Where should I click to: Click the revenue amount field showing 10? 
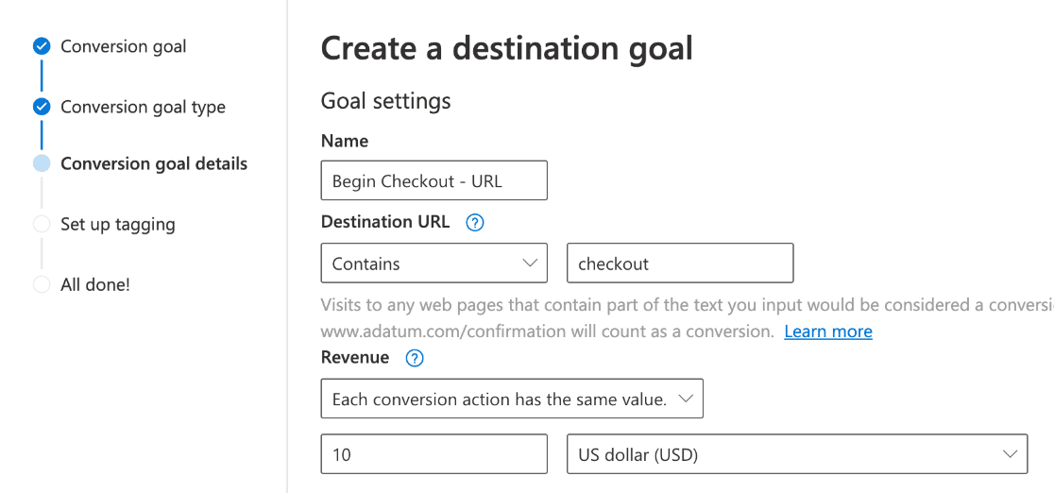click(433, 454)
